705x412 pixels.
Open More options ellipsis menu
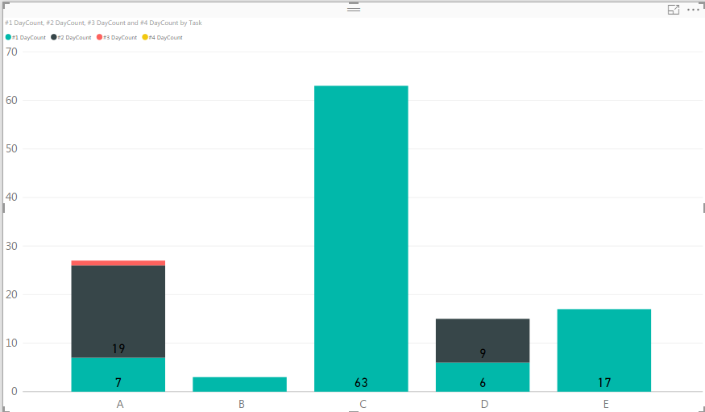point(693,10)
